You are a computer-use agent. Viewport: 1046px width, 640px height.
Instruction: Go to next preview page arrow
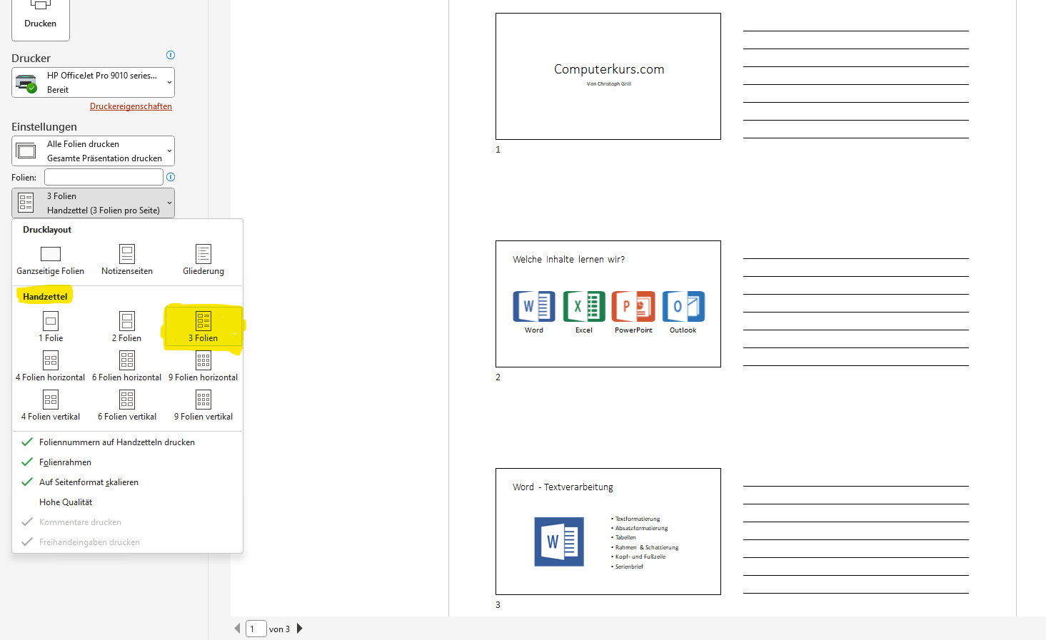(299, 629)
